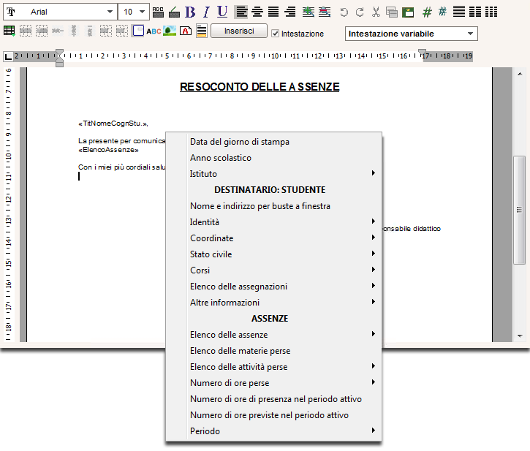Screen dimensions: 530x451
Task: Click the green hash symbol icon
Action: (427, 12)
